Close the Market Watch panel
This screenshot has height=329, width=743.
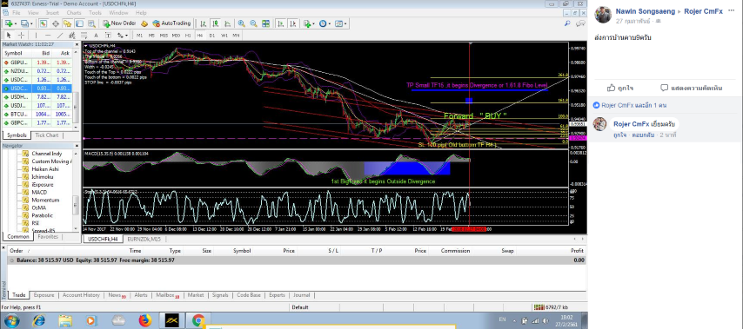point(76,44)
